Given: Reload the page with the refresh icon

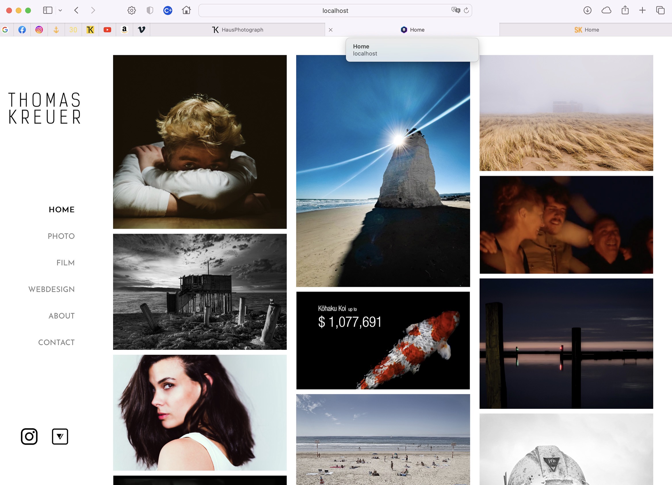Looking at the screenshot, I should pyautogui.click(x=466, y=10).
